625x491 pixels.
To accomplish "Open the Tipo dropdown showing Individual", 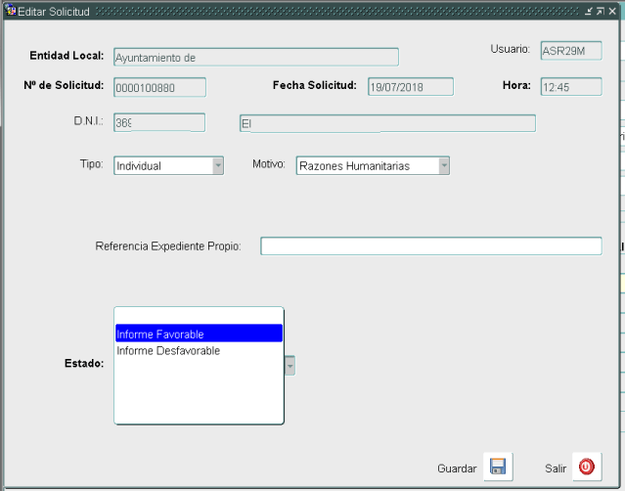I will point(218,165).
